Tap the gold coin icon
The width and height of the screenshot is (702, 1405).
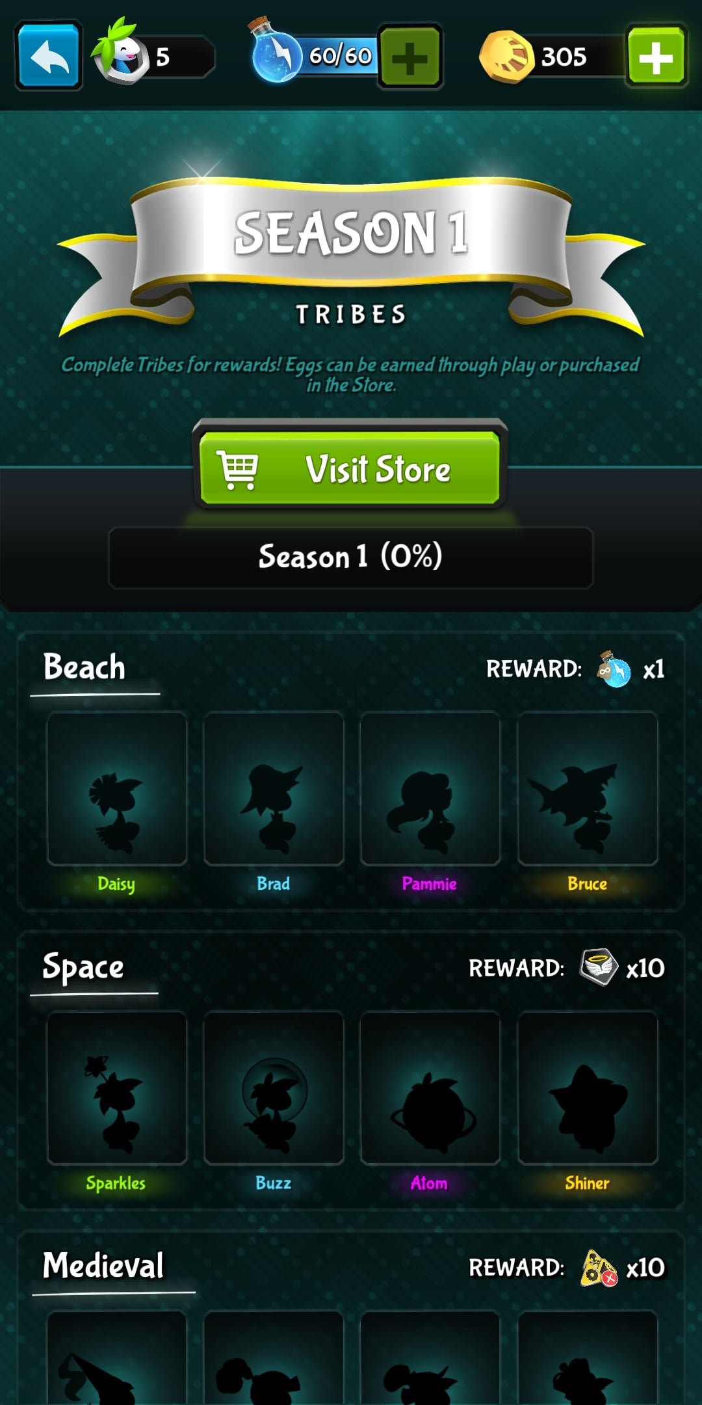(506, 57)
